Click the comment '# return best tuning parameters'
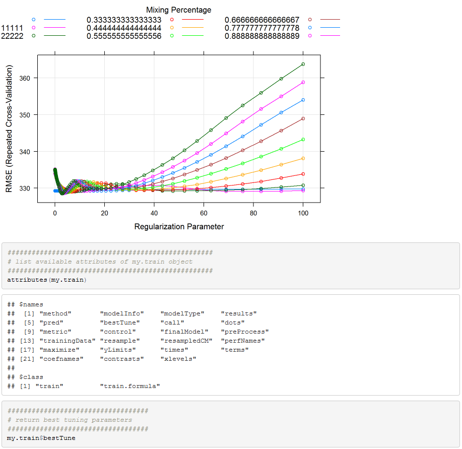 click(70, 420)
